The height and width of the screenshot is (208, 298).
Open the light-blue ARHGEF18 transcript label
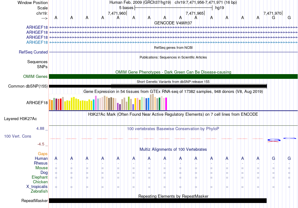[x=37, y=42]
